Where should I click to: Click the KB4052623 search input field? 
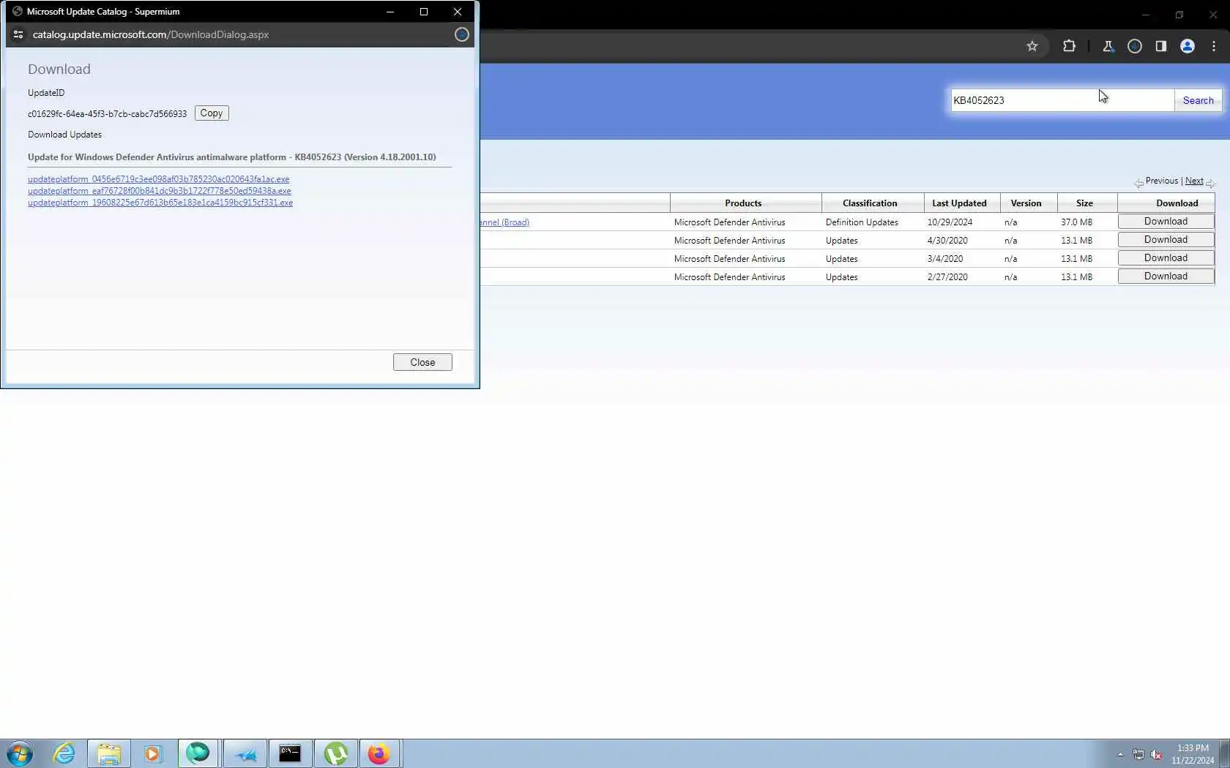pos(1062,100)
